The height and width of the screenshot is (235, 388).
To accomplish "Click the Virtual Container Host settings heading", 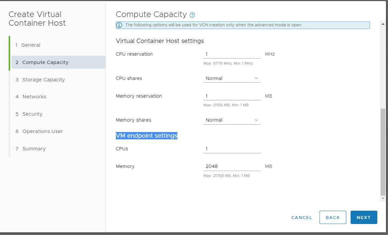I will pyautogui.click(x=160, y=41).
